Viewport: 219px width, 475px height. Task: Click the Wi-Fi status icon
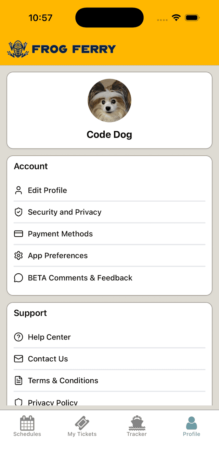coord(176,17)
